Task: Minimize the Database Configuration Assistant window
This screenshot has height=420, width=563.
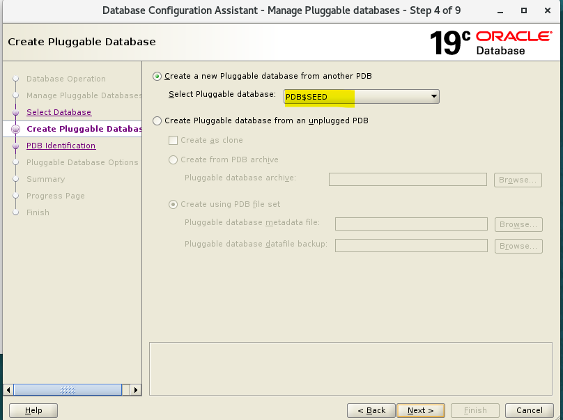Action: [500, 10]
